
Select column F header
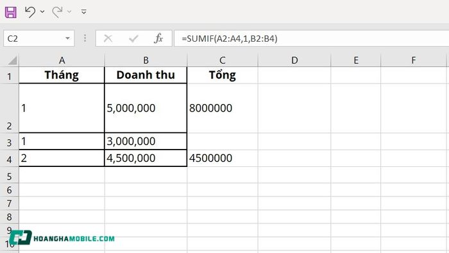point(414,60)
